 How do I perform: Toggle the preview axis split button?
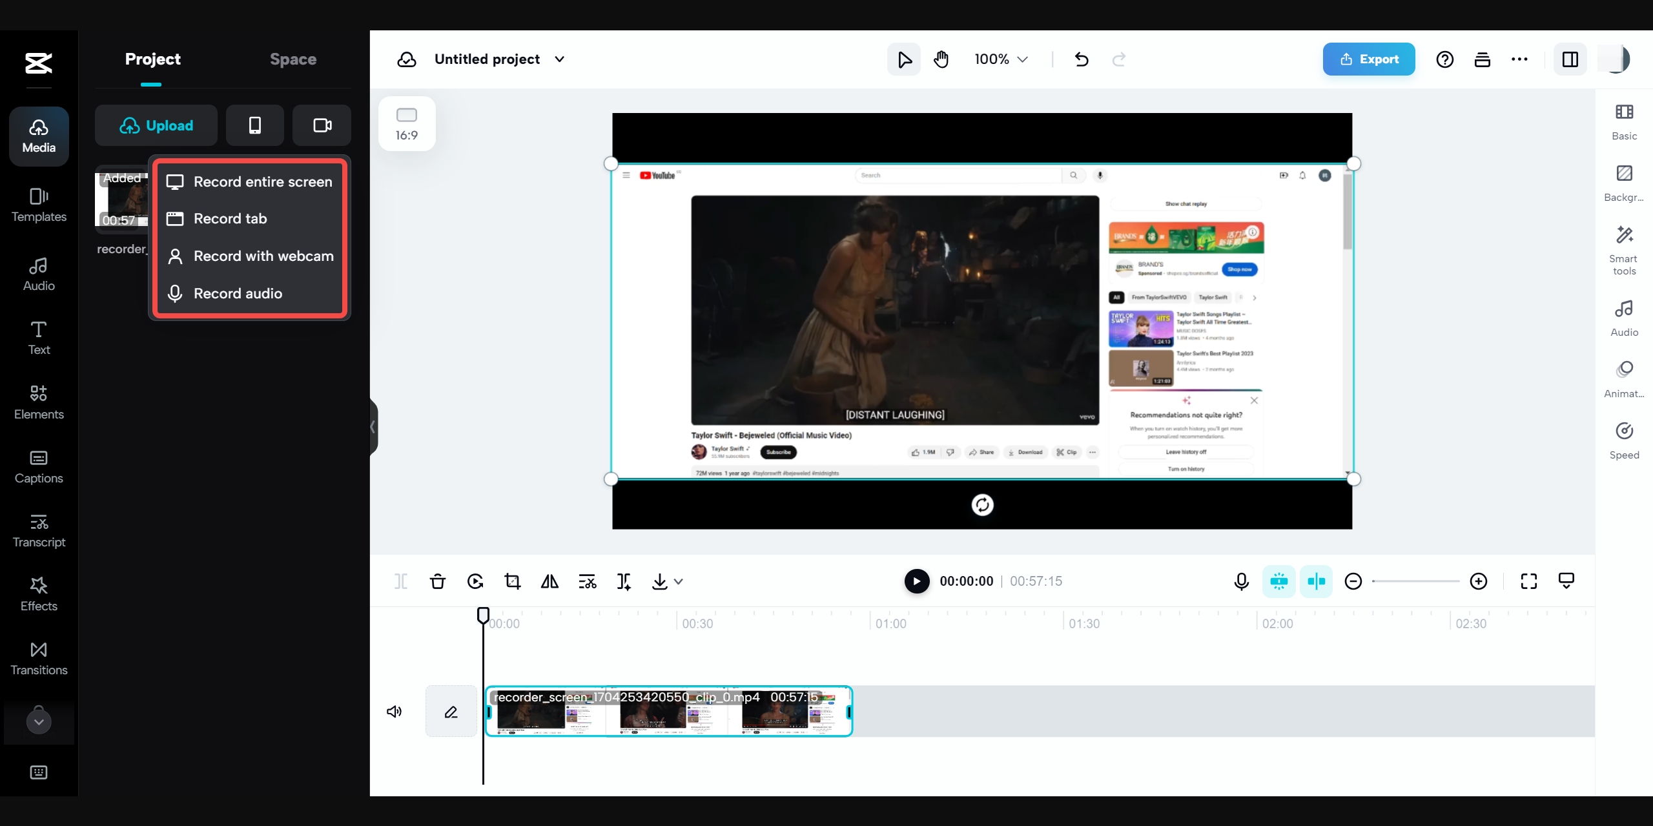[x=1316, y=581]
